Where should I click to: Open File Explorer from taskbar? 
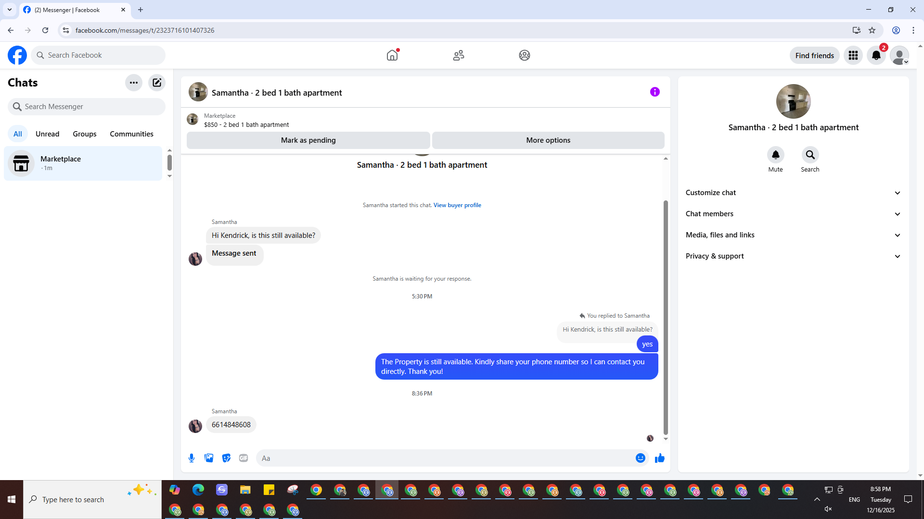click(x=245, y=490)
